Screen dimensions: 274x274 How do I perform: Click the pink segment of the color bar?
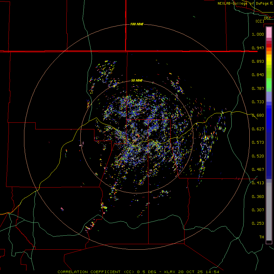[x=269, y=33]
